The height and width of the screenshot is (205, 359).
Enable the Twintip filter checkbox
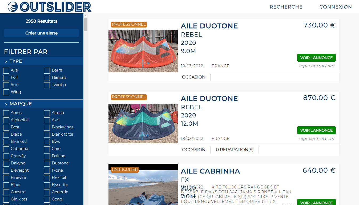tap(47, 85)
